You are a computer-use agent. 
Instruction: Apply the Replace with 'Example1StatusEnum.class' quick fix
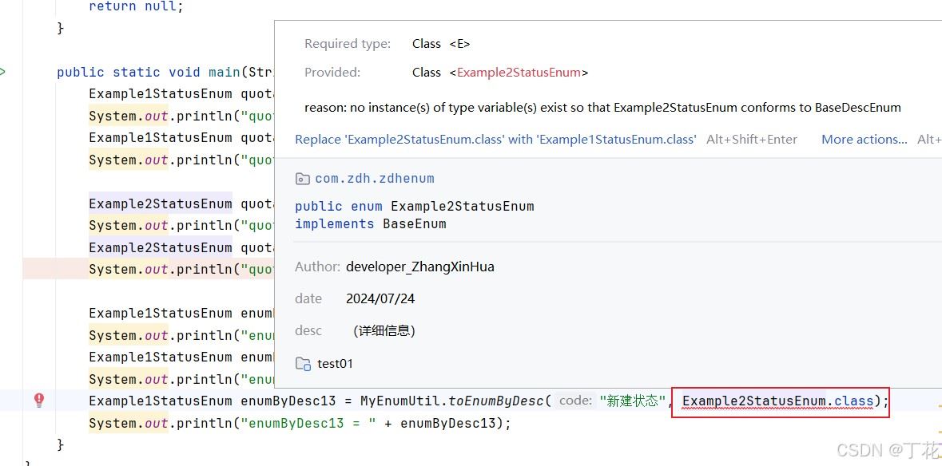(495, 139)
